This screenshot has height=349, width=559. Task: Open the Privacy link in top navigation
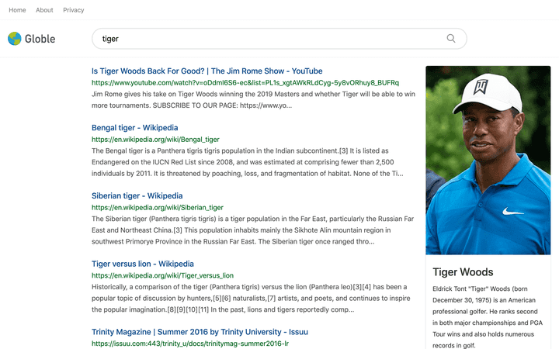coord(74,10)
